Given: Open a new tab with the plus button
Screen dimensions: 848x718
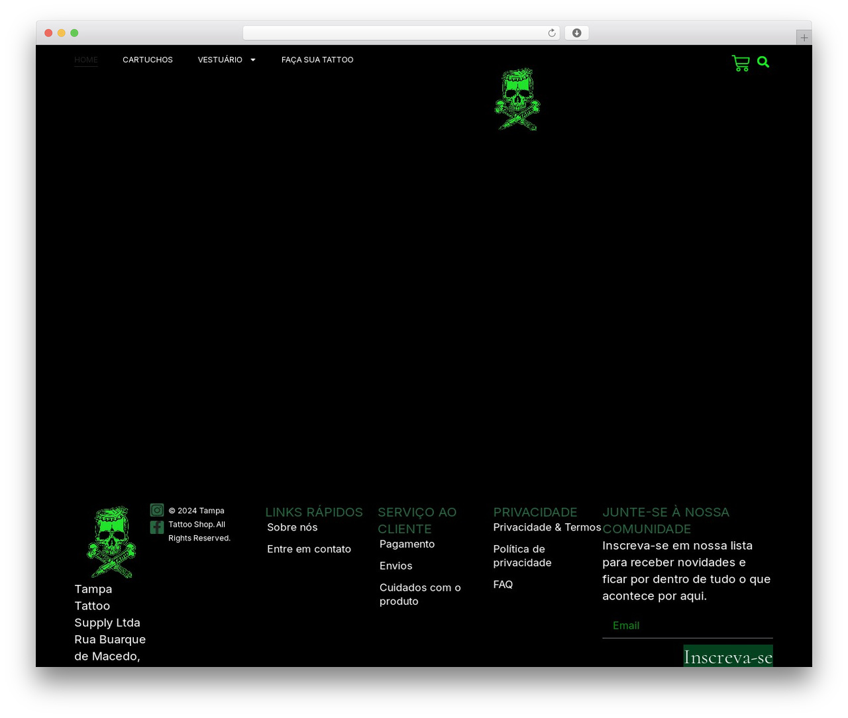Looking at the screenshot, I should 804,38.
